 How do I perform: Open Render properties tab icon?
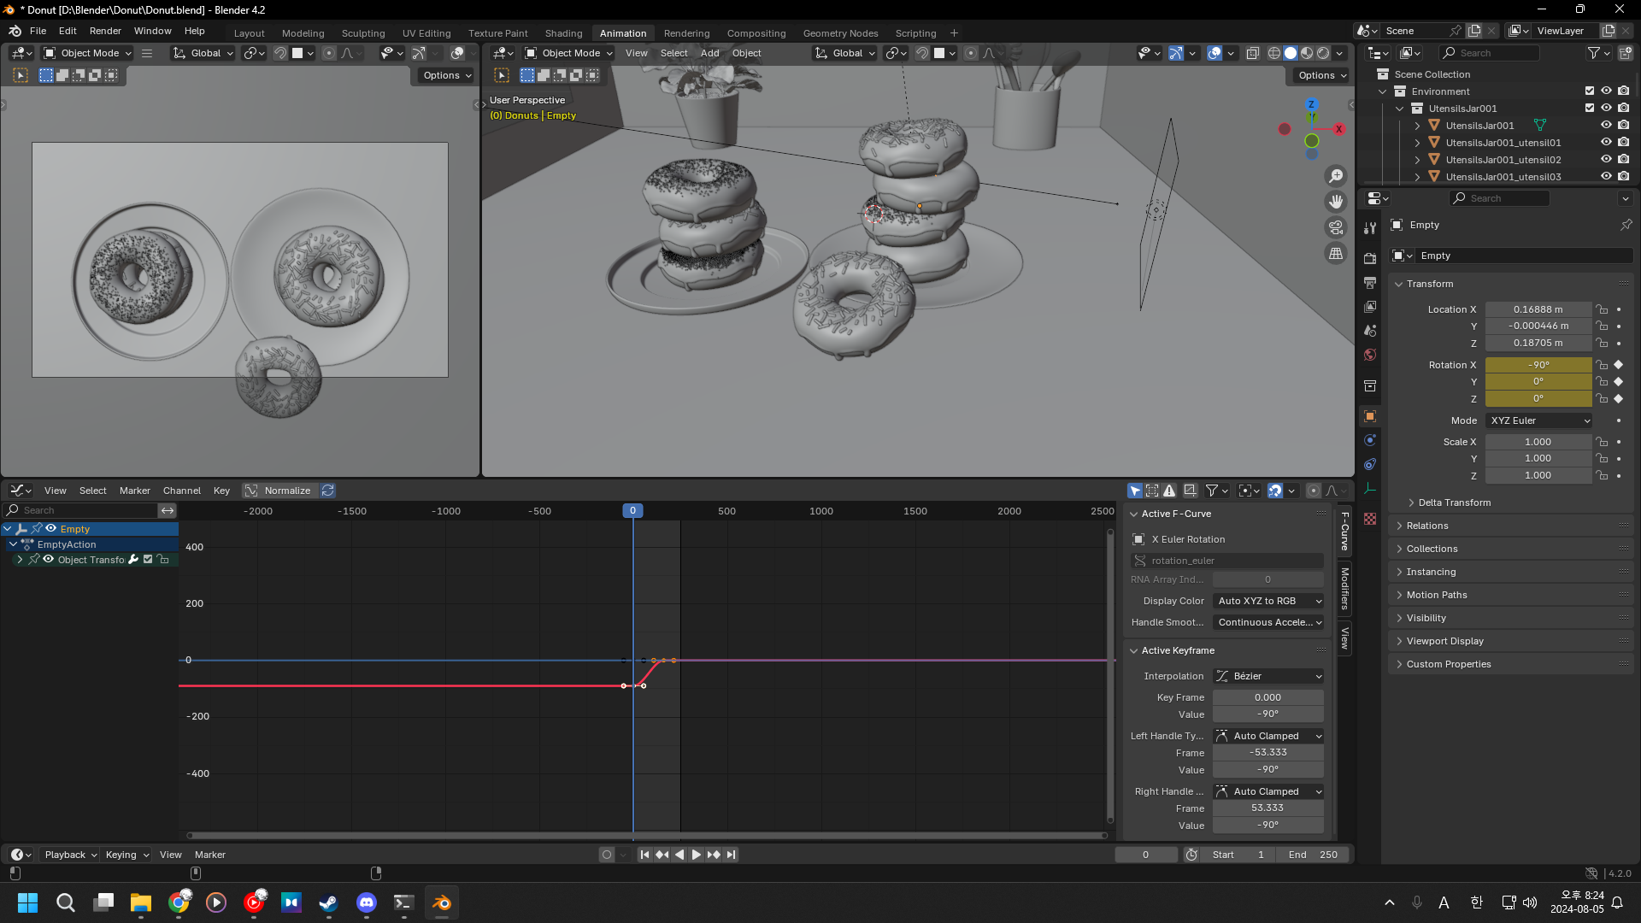1370,258
